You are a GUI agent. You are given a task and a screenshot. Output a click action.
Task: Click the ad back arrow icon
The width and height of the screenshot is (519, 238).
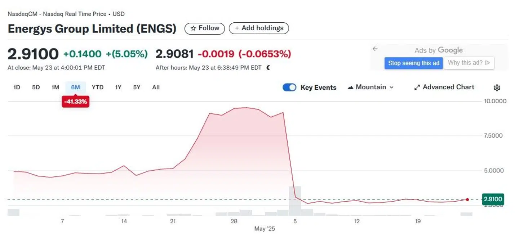375,49
